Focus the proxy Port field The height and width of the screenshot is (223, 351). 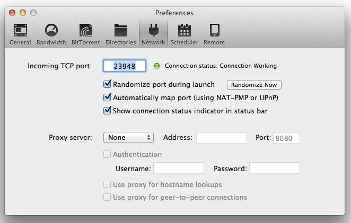286,138
